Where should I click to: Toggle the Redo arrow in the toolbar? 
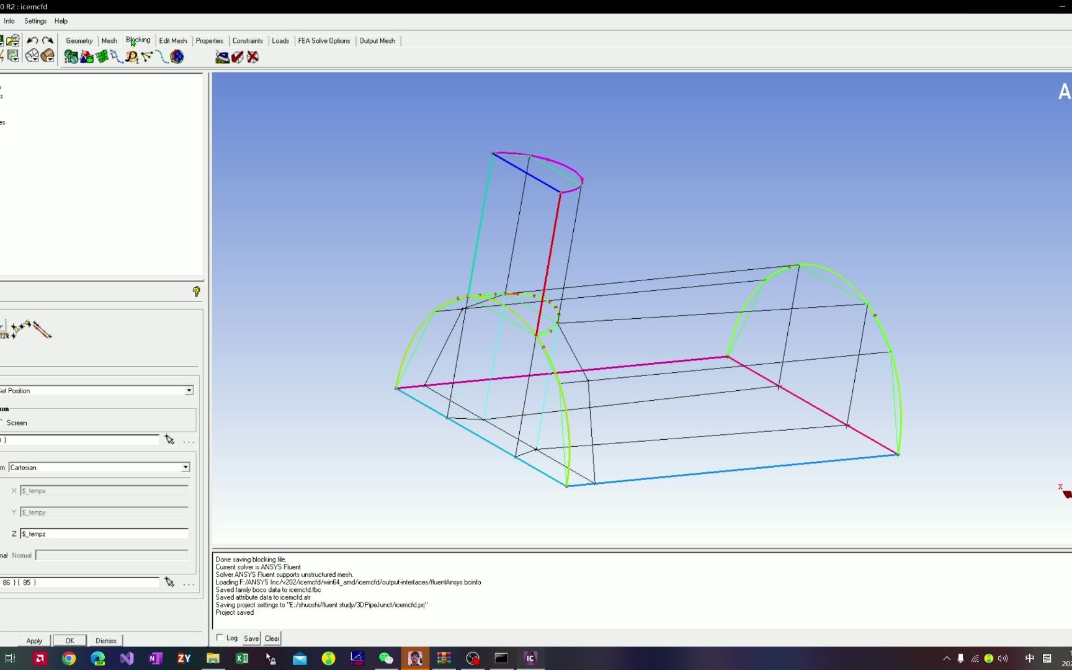coord(48,40)
